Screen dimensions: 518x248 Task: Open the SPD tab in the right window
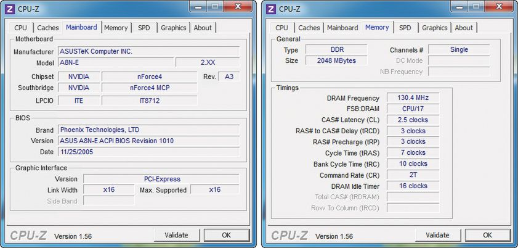(405, 28)
